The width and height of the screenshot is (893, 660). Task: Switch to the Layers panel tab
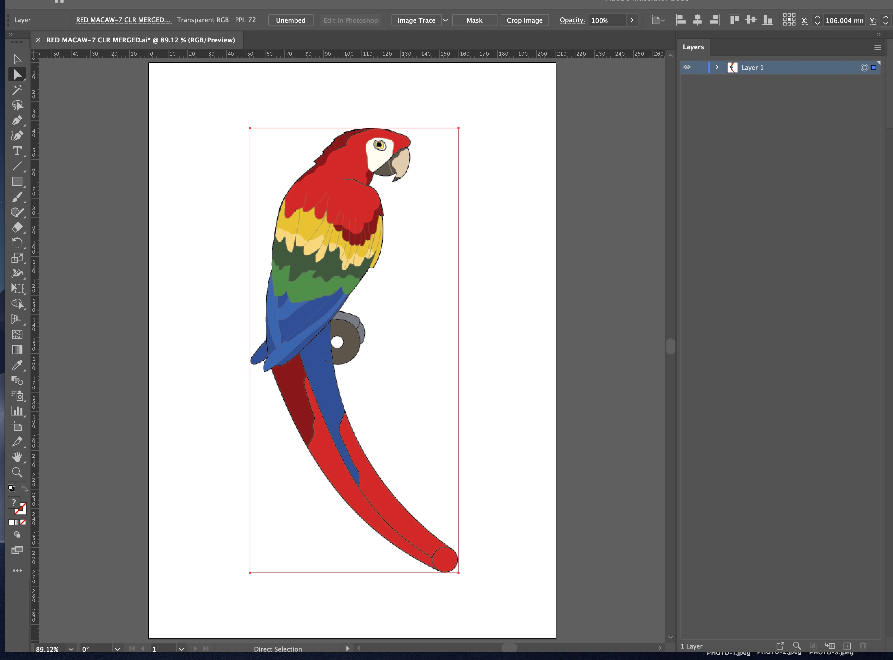[x=693, y=47]
